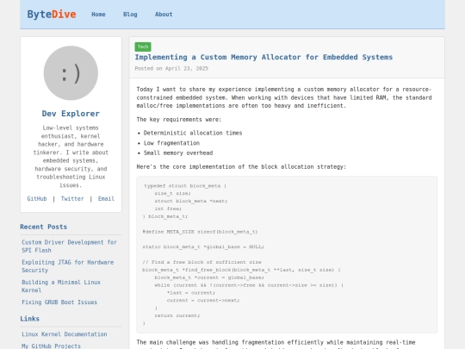The width and height of the screenshot is (465, 349).
Task: Open the About nav link
Action: pos(164,15)
